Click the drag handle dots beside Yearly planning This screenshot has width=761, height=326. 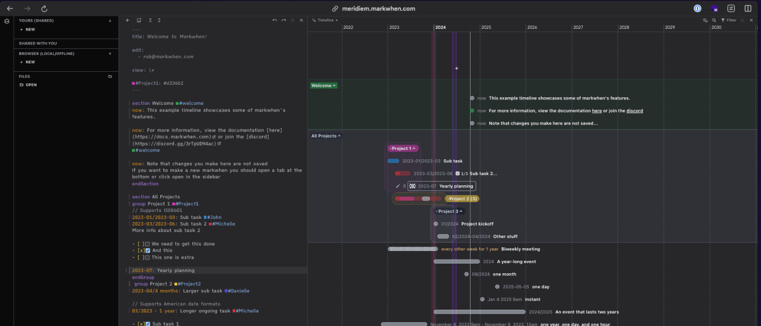pos(404,186)
